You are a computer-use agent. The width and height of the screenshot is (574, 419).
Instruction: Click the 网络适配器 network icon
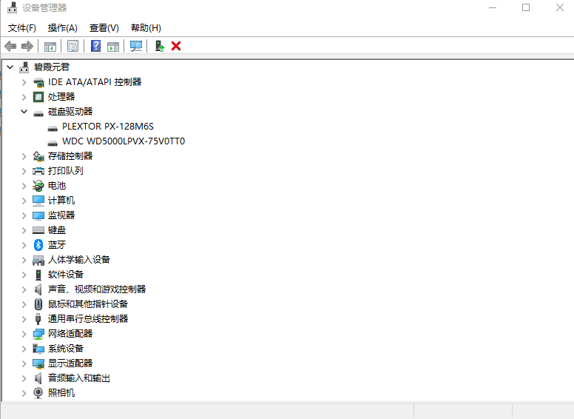coord(38,334)
